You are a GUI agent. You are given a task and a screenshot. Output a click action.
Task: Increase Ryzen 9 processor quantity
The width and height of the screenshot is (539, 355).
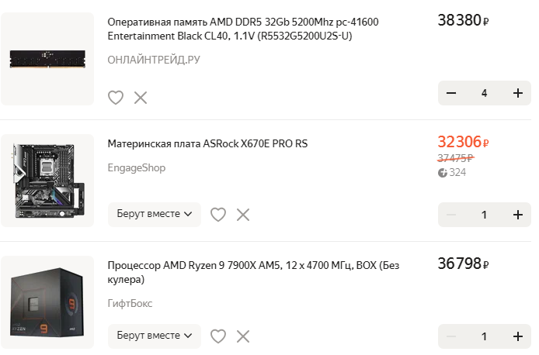coord(518,336)
